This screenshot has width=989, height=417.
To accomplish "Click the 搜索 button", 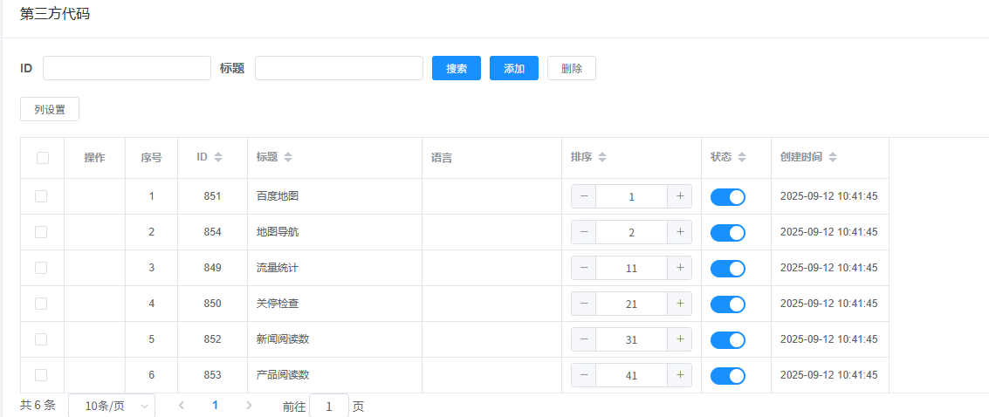I will coord(456,68).
